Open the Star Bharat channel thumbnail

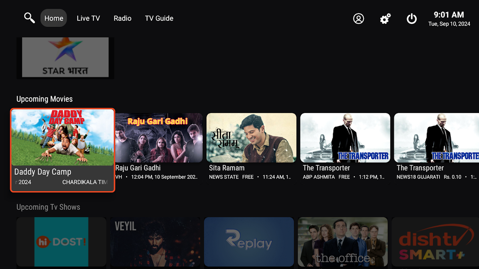pyautogui.click(x=65, y=58)
